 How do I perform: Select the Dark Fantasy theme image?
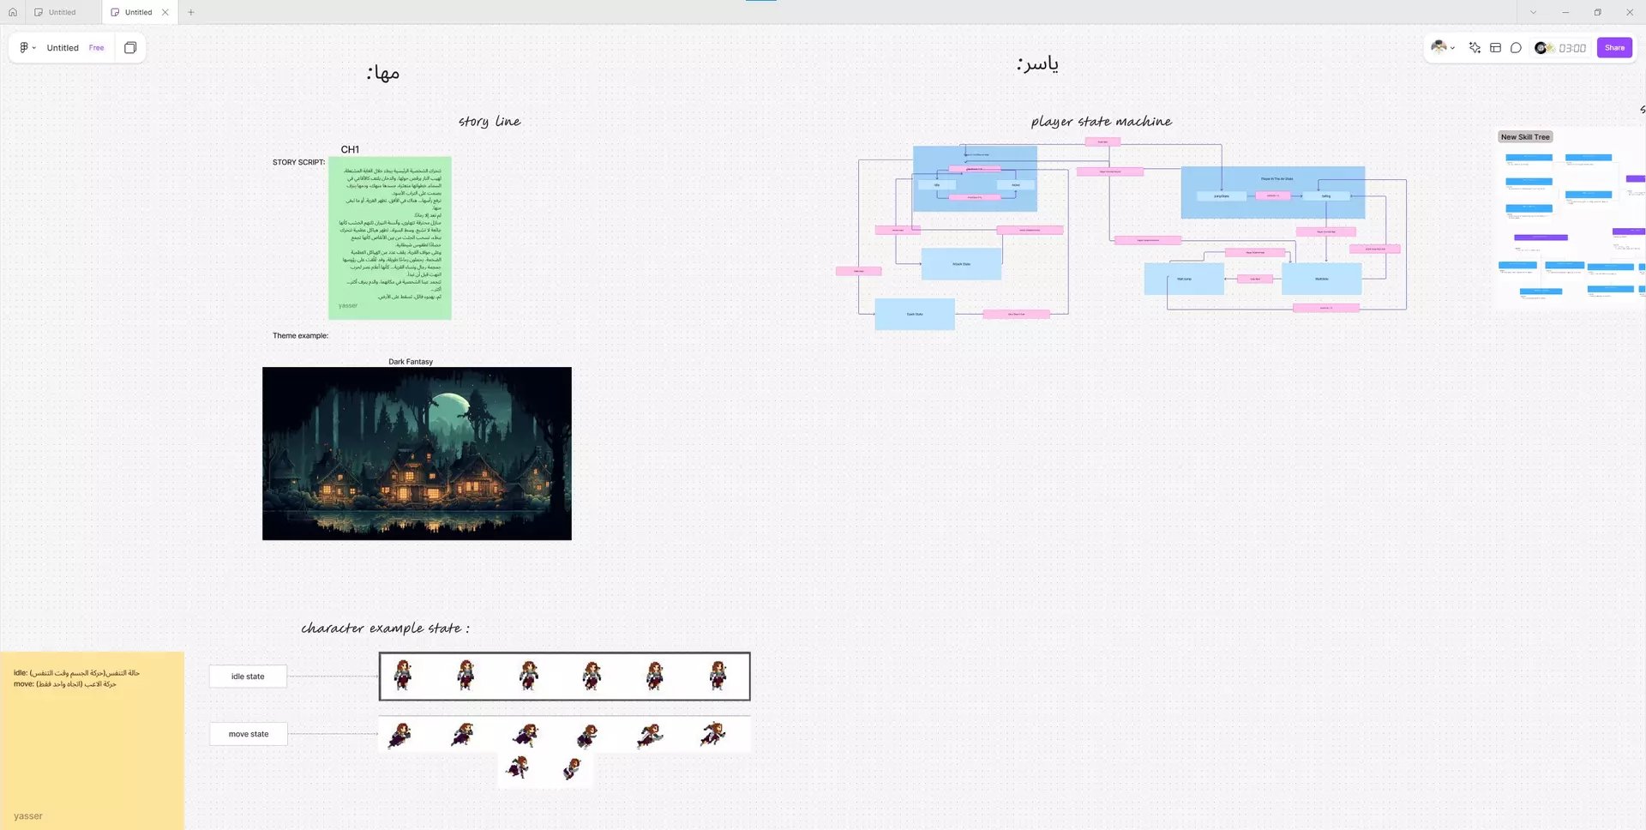(x=417, y=454)
